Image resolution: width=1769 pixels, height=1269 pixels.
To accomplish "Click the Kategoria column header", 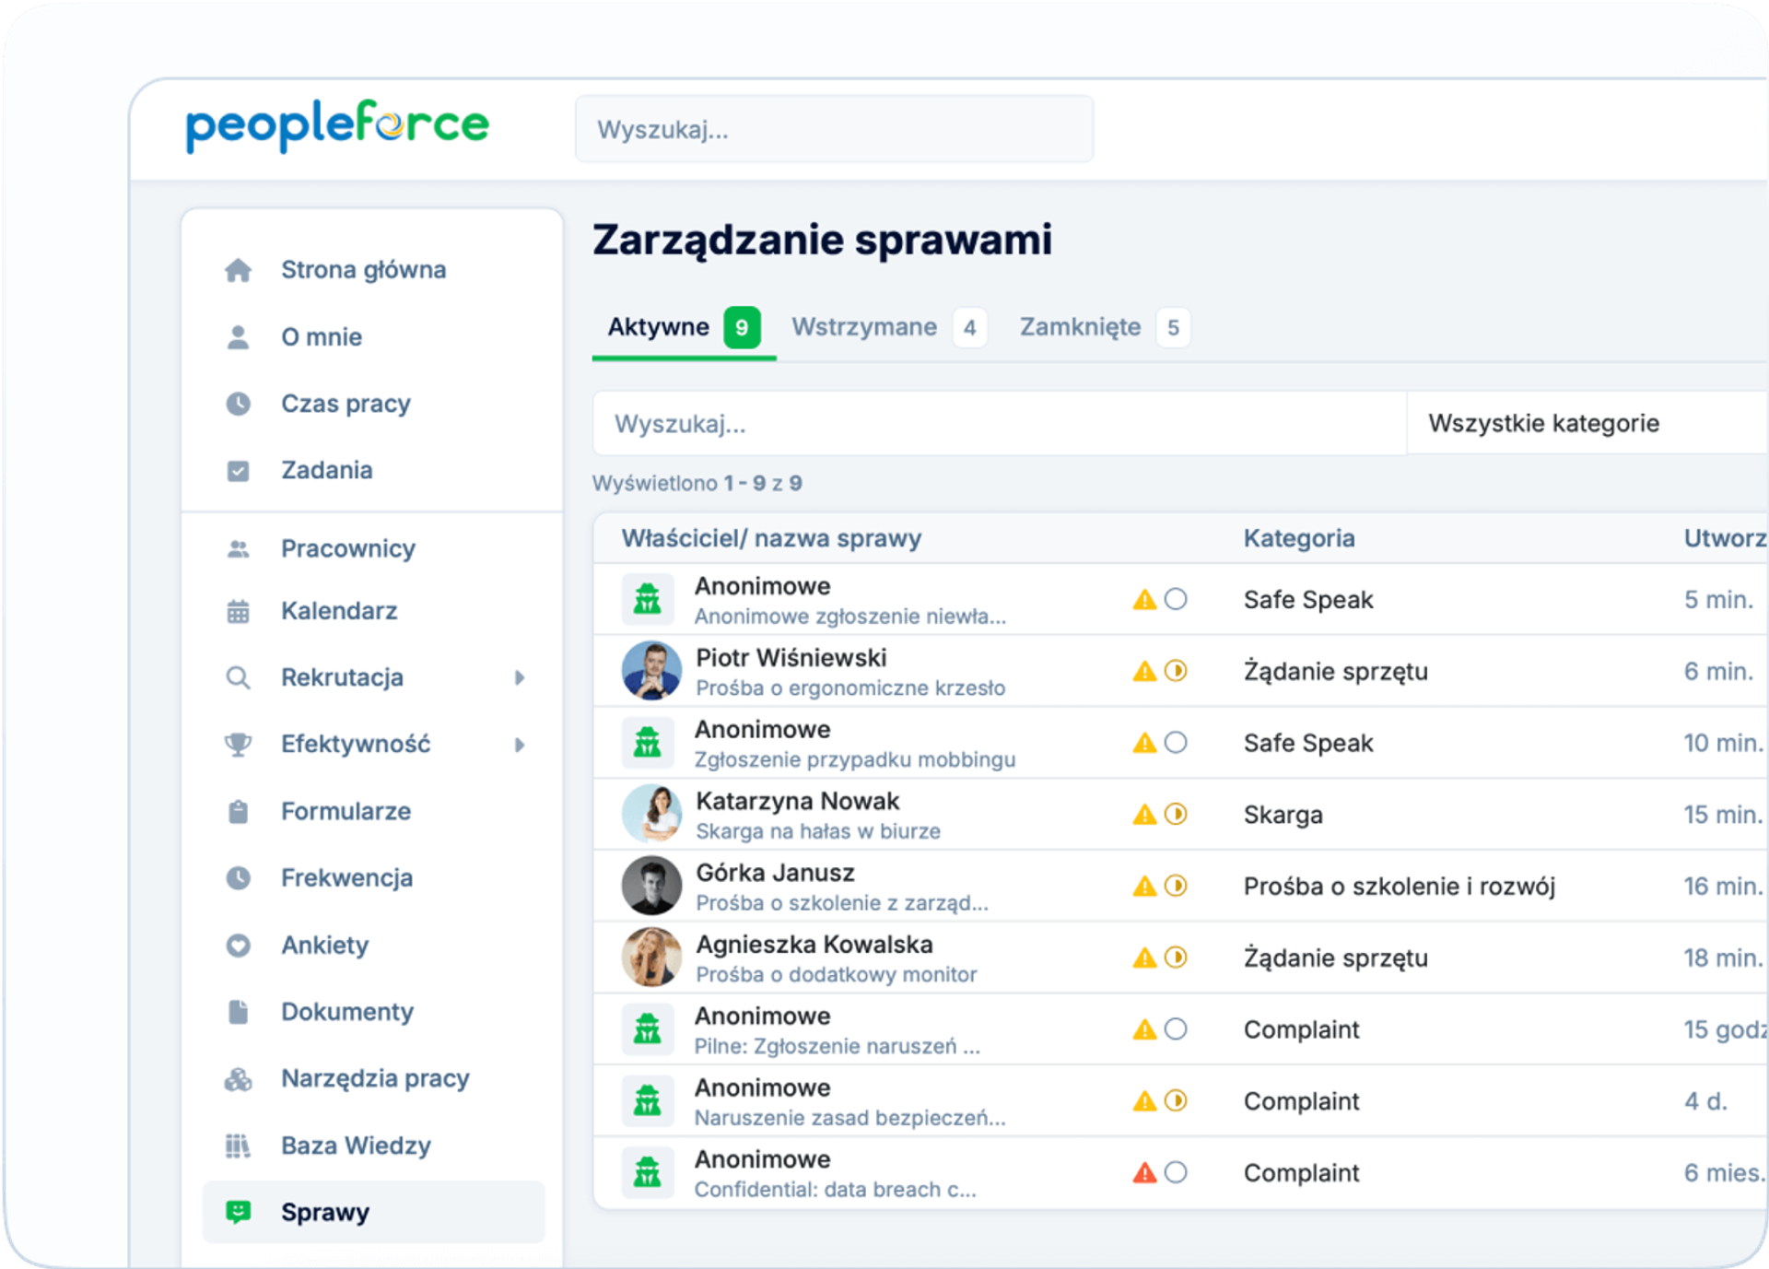I will click(x=1299, y=538).
